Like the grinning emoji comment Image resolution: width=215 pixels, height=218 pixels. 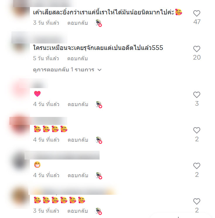coord(197,166)
